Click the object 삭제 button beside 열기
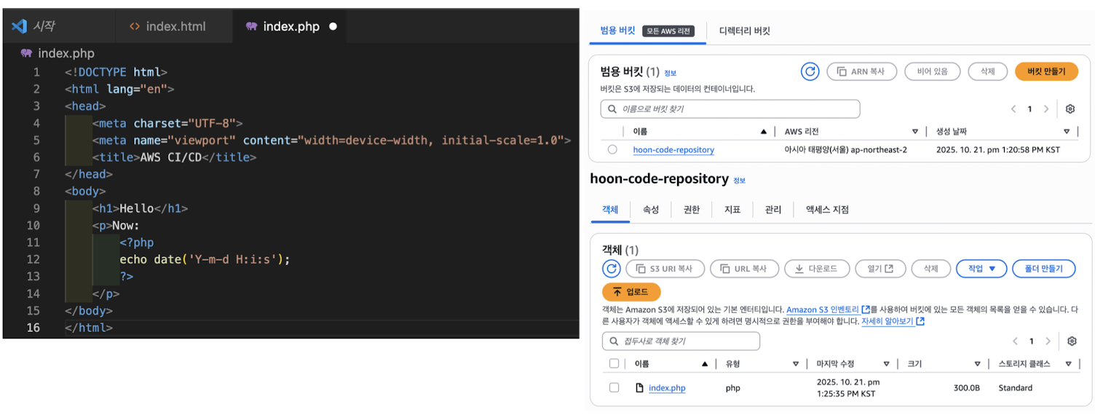 pos(930,269)
